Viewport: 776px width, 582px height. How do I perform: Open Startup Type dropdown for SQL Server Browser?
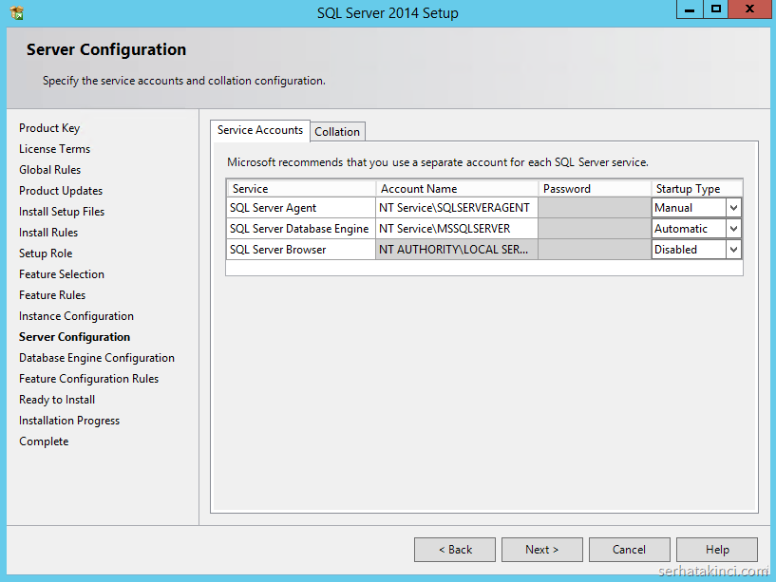point(732,250)
